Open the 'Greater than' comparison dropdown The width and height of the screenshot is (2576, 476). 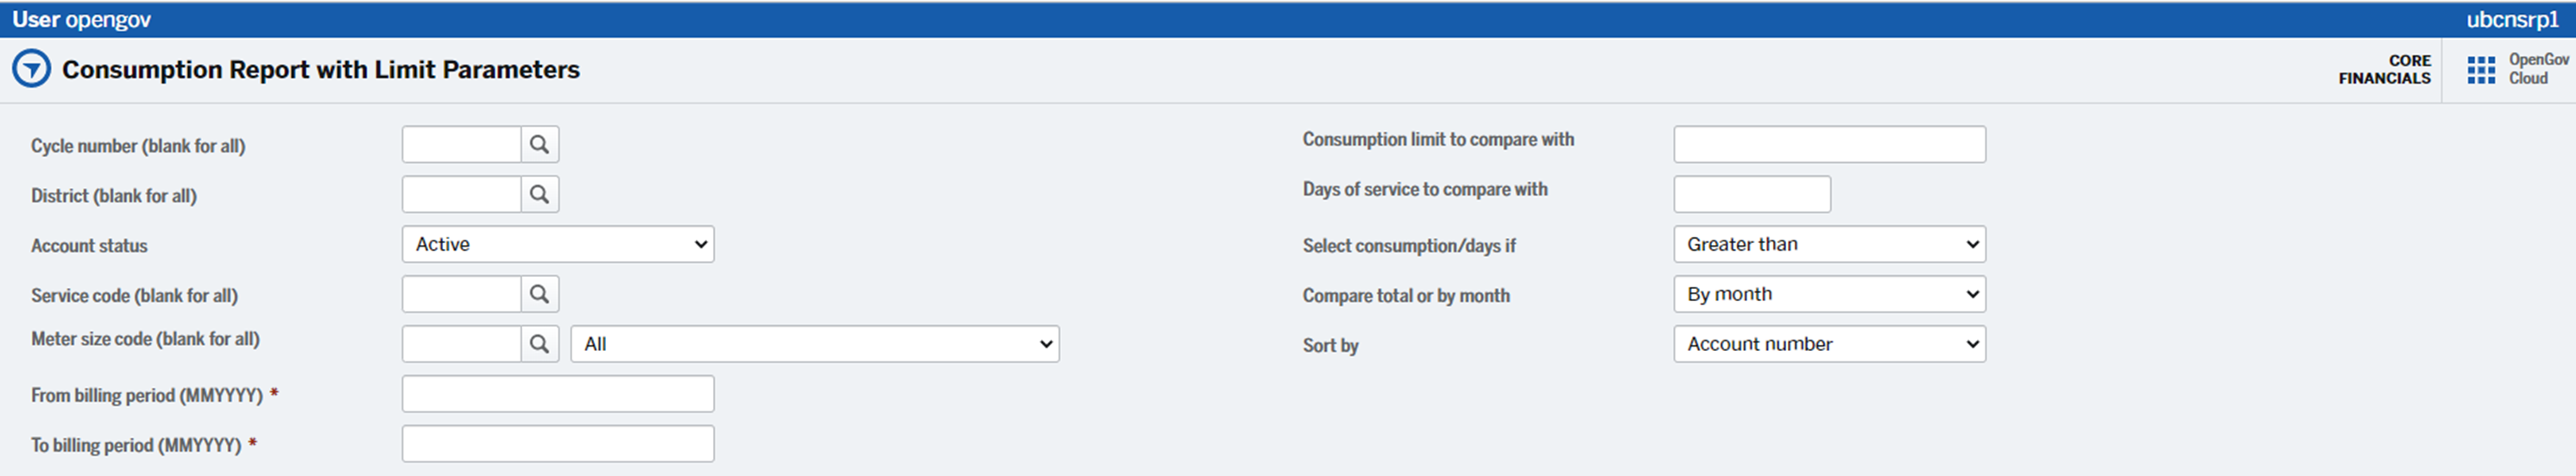pos(1829,245)
